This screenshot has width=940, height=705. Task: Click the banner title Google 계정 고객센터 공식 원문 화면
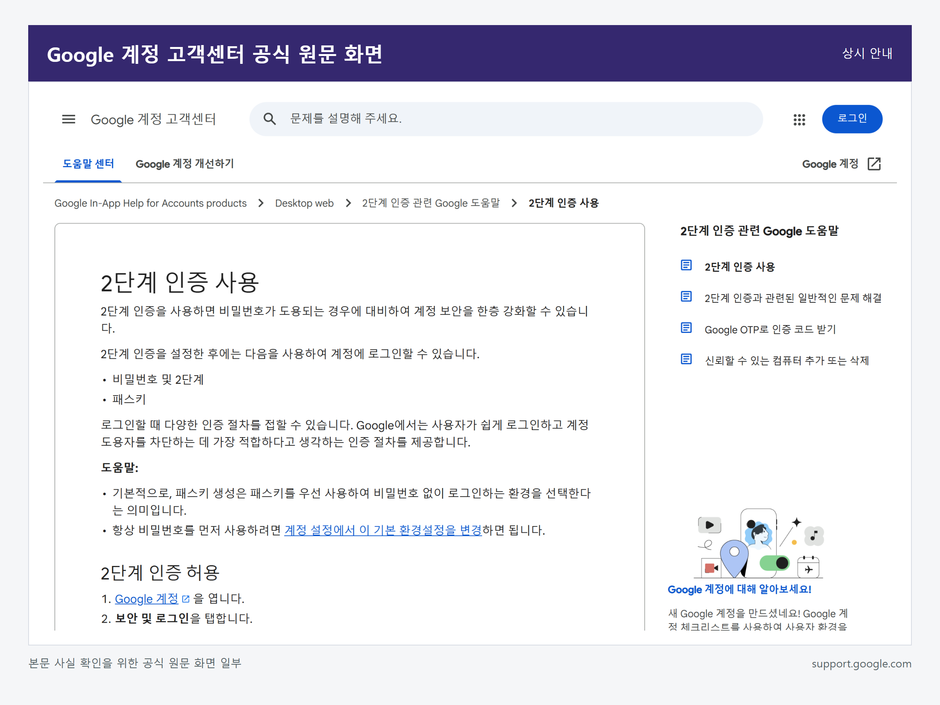click(x=215, y=54)
